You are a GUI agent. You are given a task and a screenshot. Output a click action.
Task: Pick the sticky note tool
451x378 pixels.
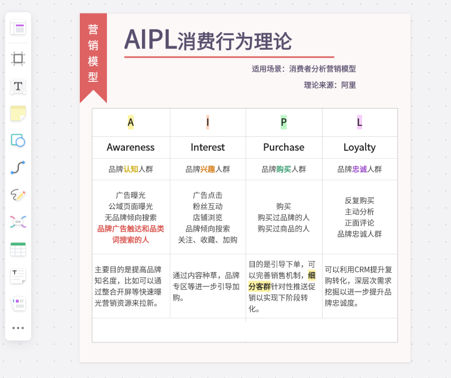click(x=18, y=113)
